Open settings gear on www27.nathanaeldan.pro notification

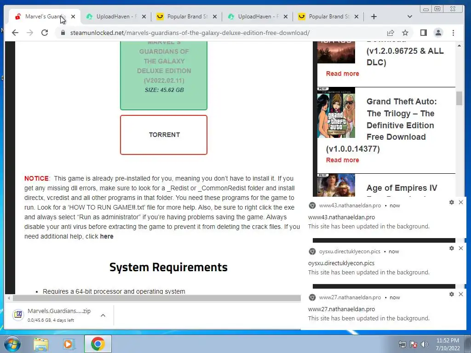point(452,294)
